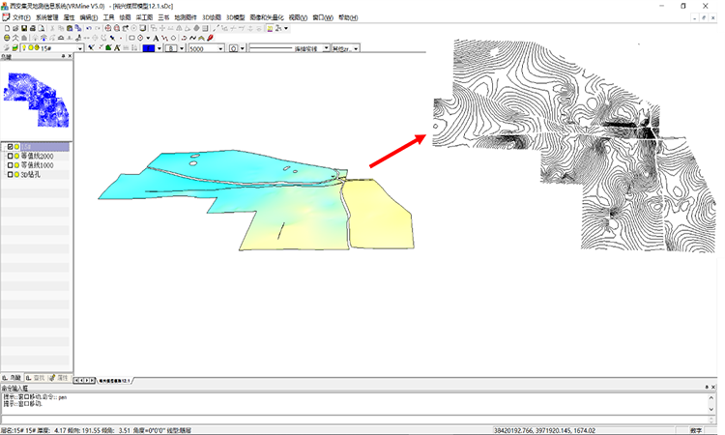Viewport: 725px width, 435px height.
Task: Expand the 5000 scale dropdown
Action: click(x=220, y=47)
